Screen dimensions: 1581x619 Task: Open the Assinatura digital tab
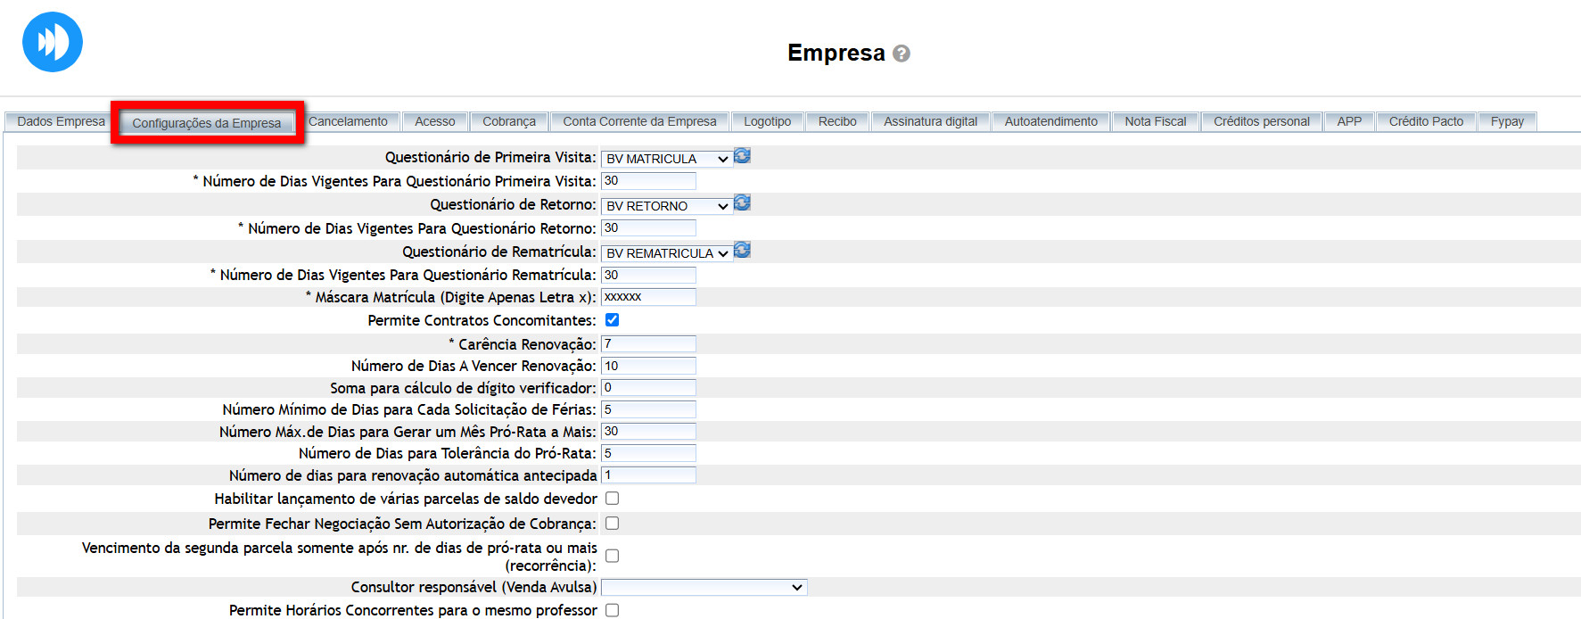click(930, 121)
